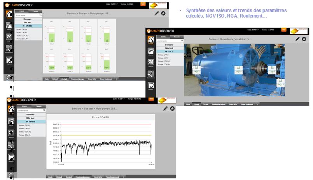313x180 pixels.
Task: Switch to Carte tab in gauges window
Action: [47, 79]
